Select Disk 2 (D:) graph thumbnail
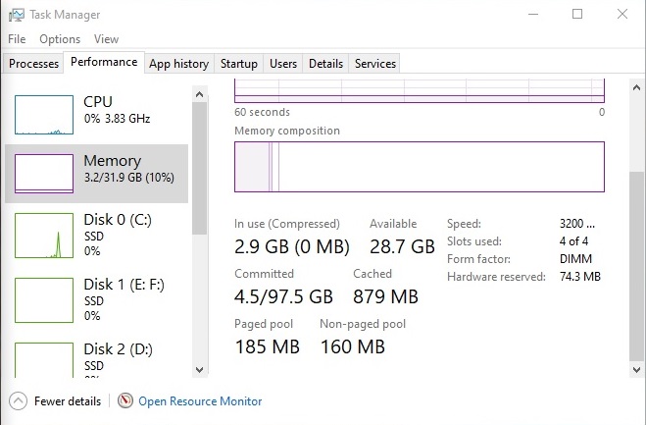Image resolution: width=646 pixels, height=425 pixels. coord(44,360)
